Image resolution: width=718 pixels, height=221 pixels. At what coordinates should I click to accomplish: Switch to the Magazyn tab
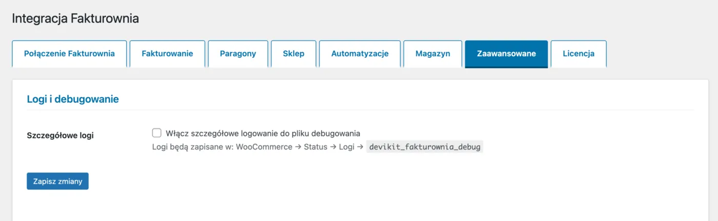click(433, 54)
